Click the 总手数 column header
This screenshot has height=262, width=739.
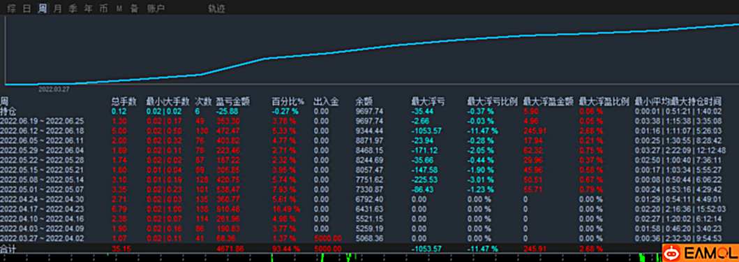tap(124, 101)
